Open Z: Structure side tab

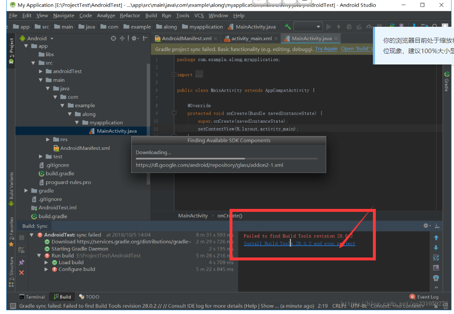(x=11, y=272)
